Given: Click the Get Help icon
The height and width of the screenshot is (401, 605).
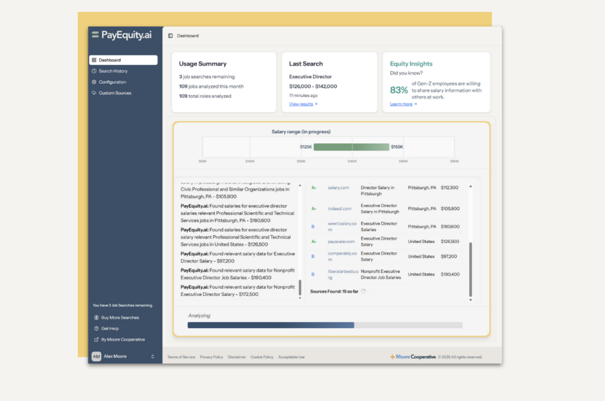Looking at the screenshot, I should coord(96,328).
